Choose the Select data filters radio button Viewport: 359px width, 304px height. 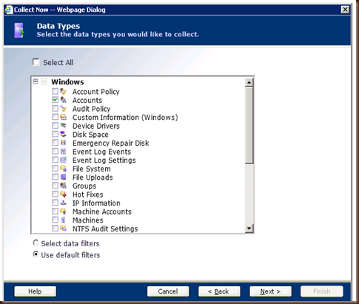36,243
